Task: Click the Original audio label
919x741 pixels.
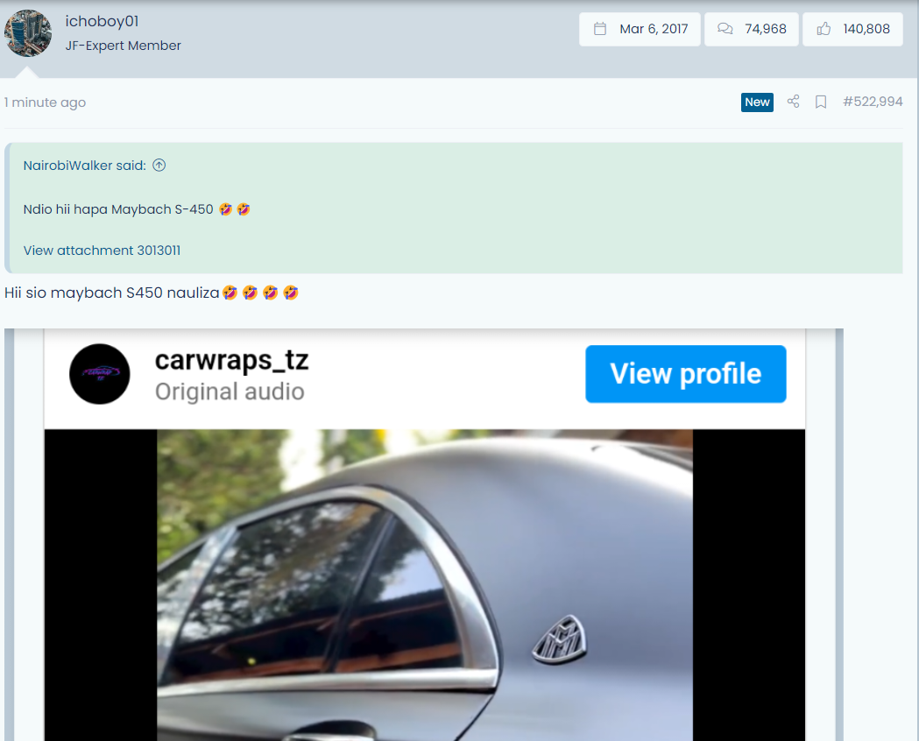Action: point(230,392)
